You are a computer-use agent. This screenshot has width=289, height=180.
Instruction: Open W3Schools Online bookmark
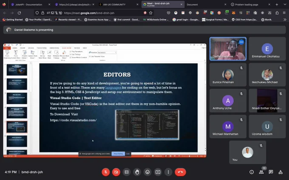click(x=156, y=19)
